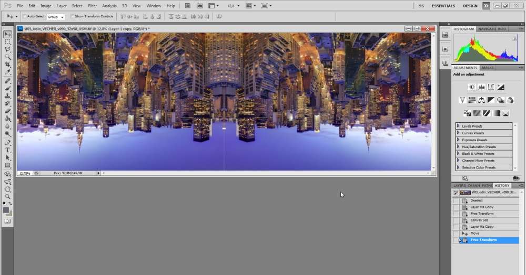Screen dimensions: 526x275
Task: Toggle the box beside the Deselect history state
Action: tap(456, 200)
